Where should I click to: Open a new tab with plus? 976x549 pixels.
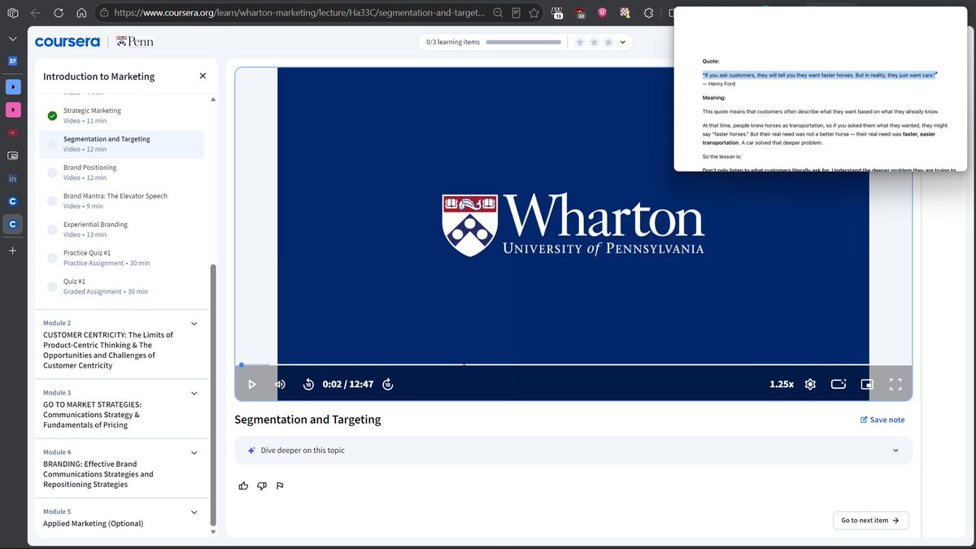pos(12,251)
